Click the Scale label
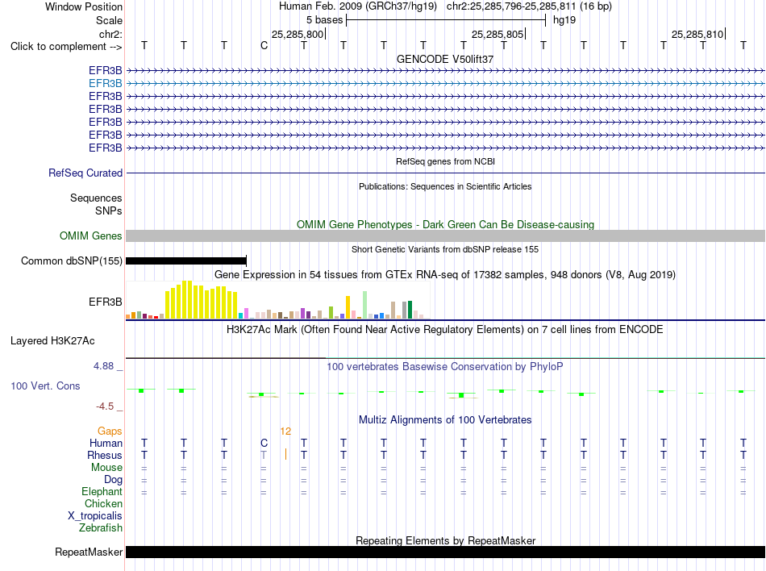The image size is (766, 571). pos(109,20)
